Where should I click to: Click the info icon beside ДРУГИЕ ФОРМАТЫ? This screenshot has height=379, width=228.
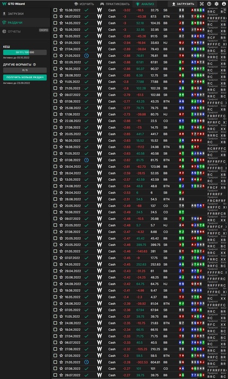pyautogui.click(x=34, y=64)
